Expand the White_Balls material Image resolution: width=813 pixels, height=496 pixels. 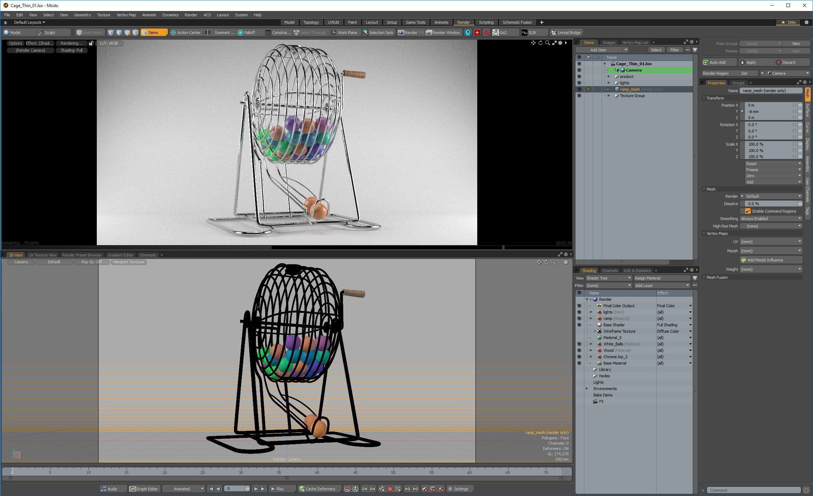591,344
